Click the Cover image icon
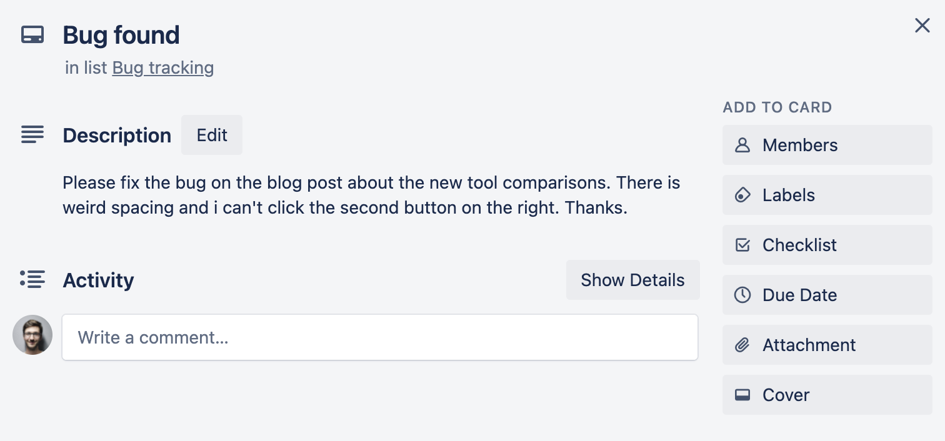The height and width of the screenshot is (441, 945). [x=742, y=395]
